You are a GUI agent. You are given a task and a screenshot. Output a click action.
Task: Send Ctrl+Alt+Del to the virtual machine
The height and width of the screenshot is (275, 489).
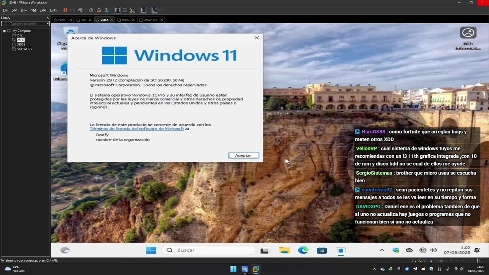tap(80, 10)
